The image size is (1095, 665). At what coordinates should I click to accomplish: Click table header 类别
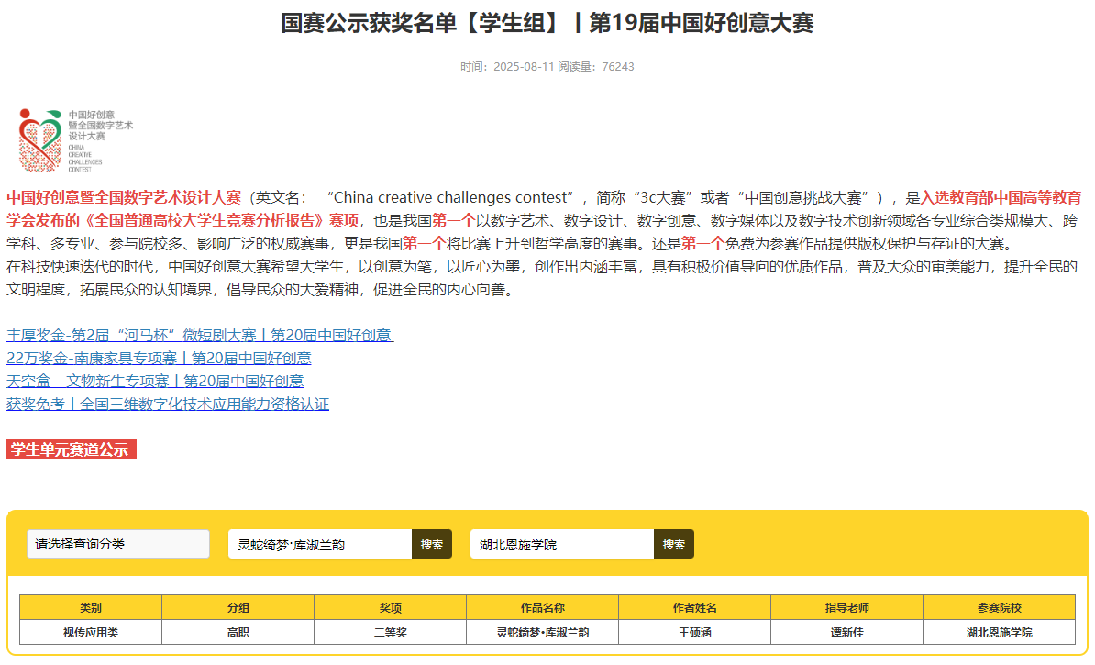(x=91, y=608)
